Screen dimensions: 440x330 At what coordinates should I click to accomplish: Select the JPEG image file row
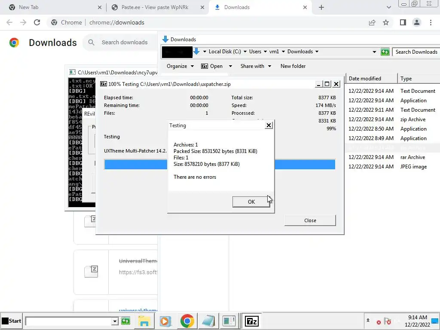[393, 167]
